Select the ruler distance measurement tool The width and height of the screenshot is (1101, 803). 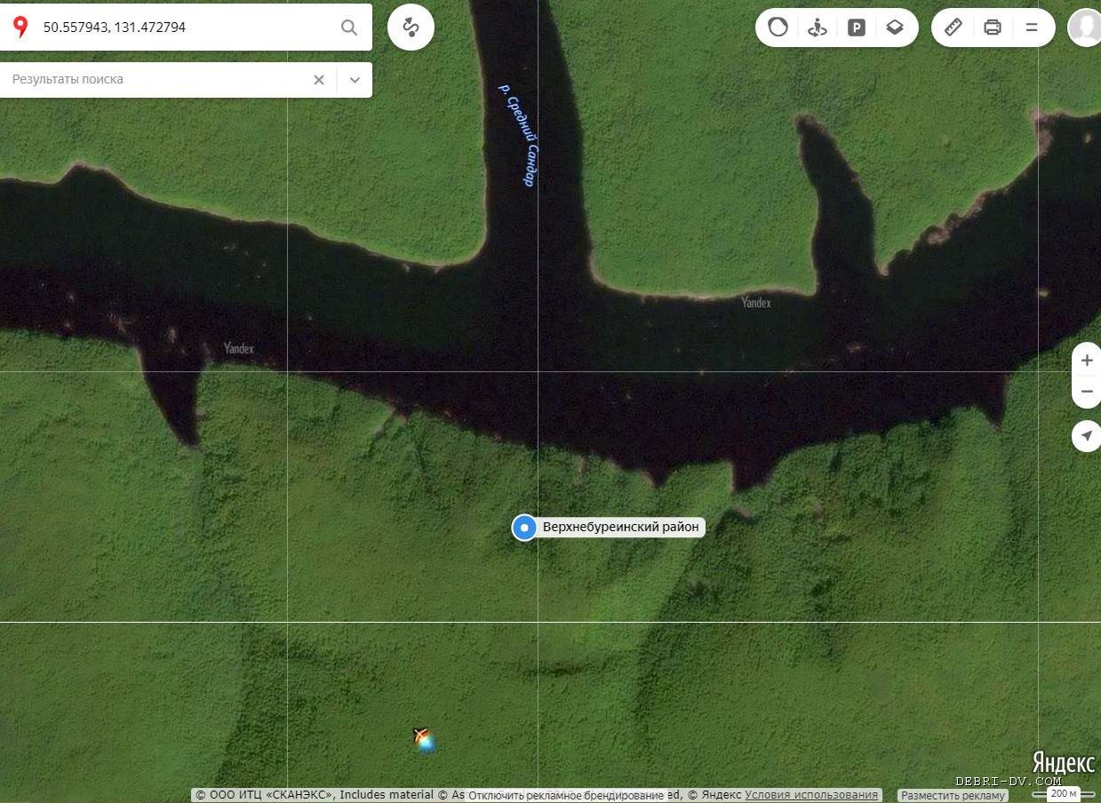tap(953, 28)
